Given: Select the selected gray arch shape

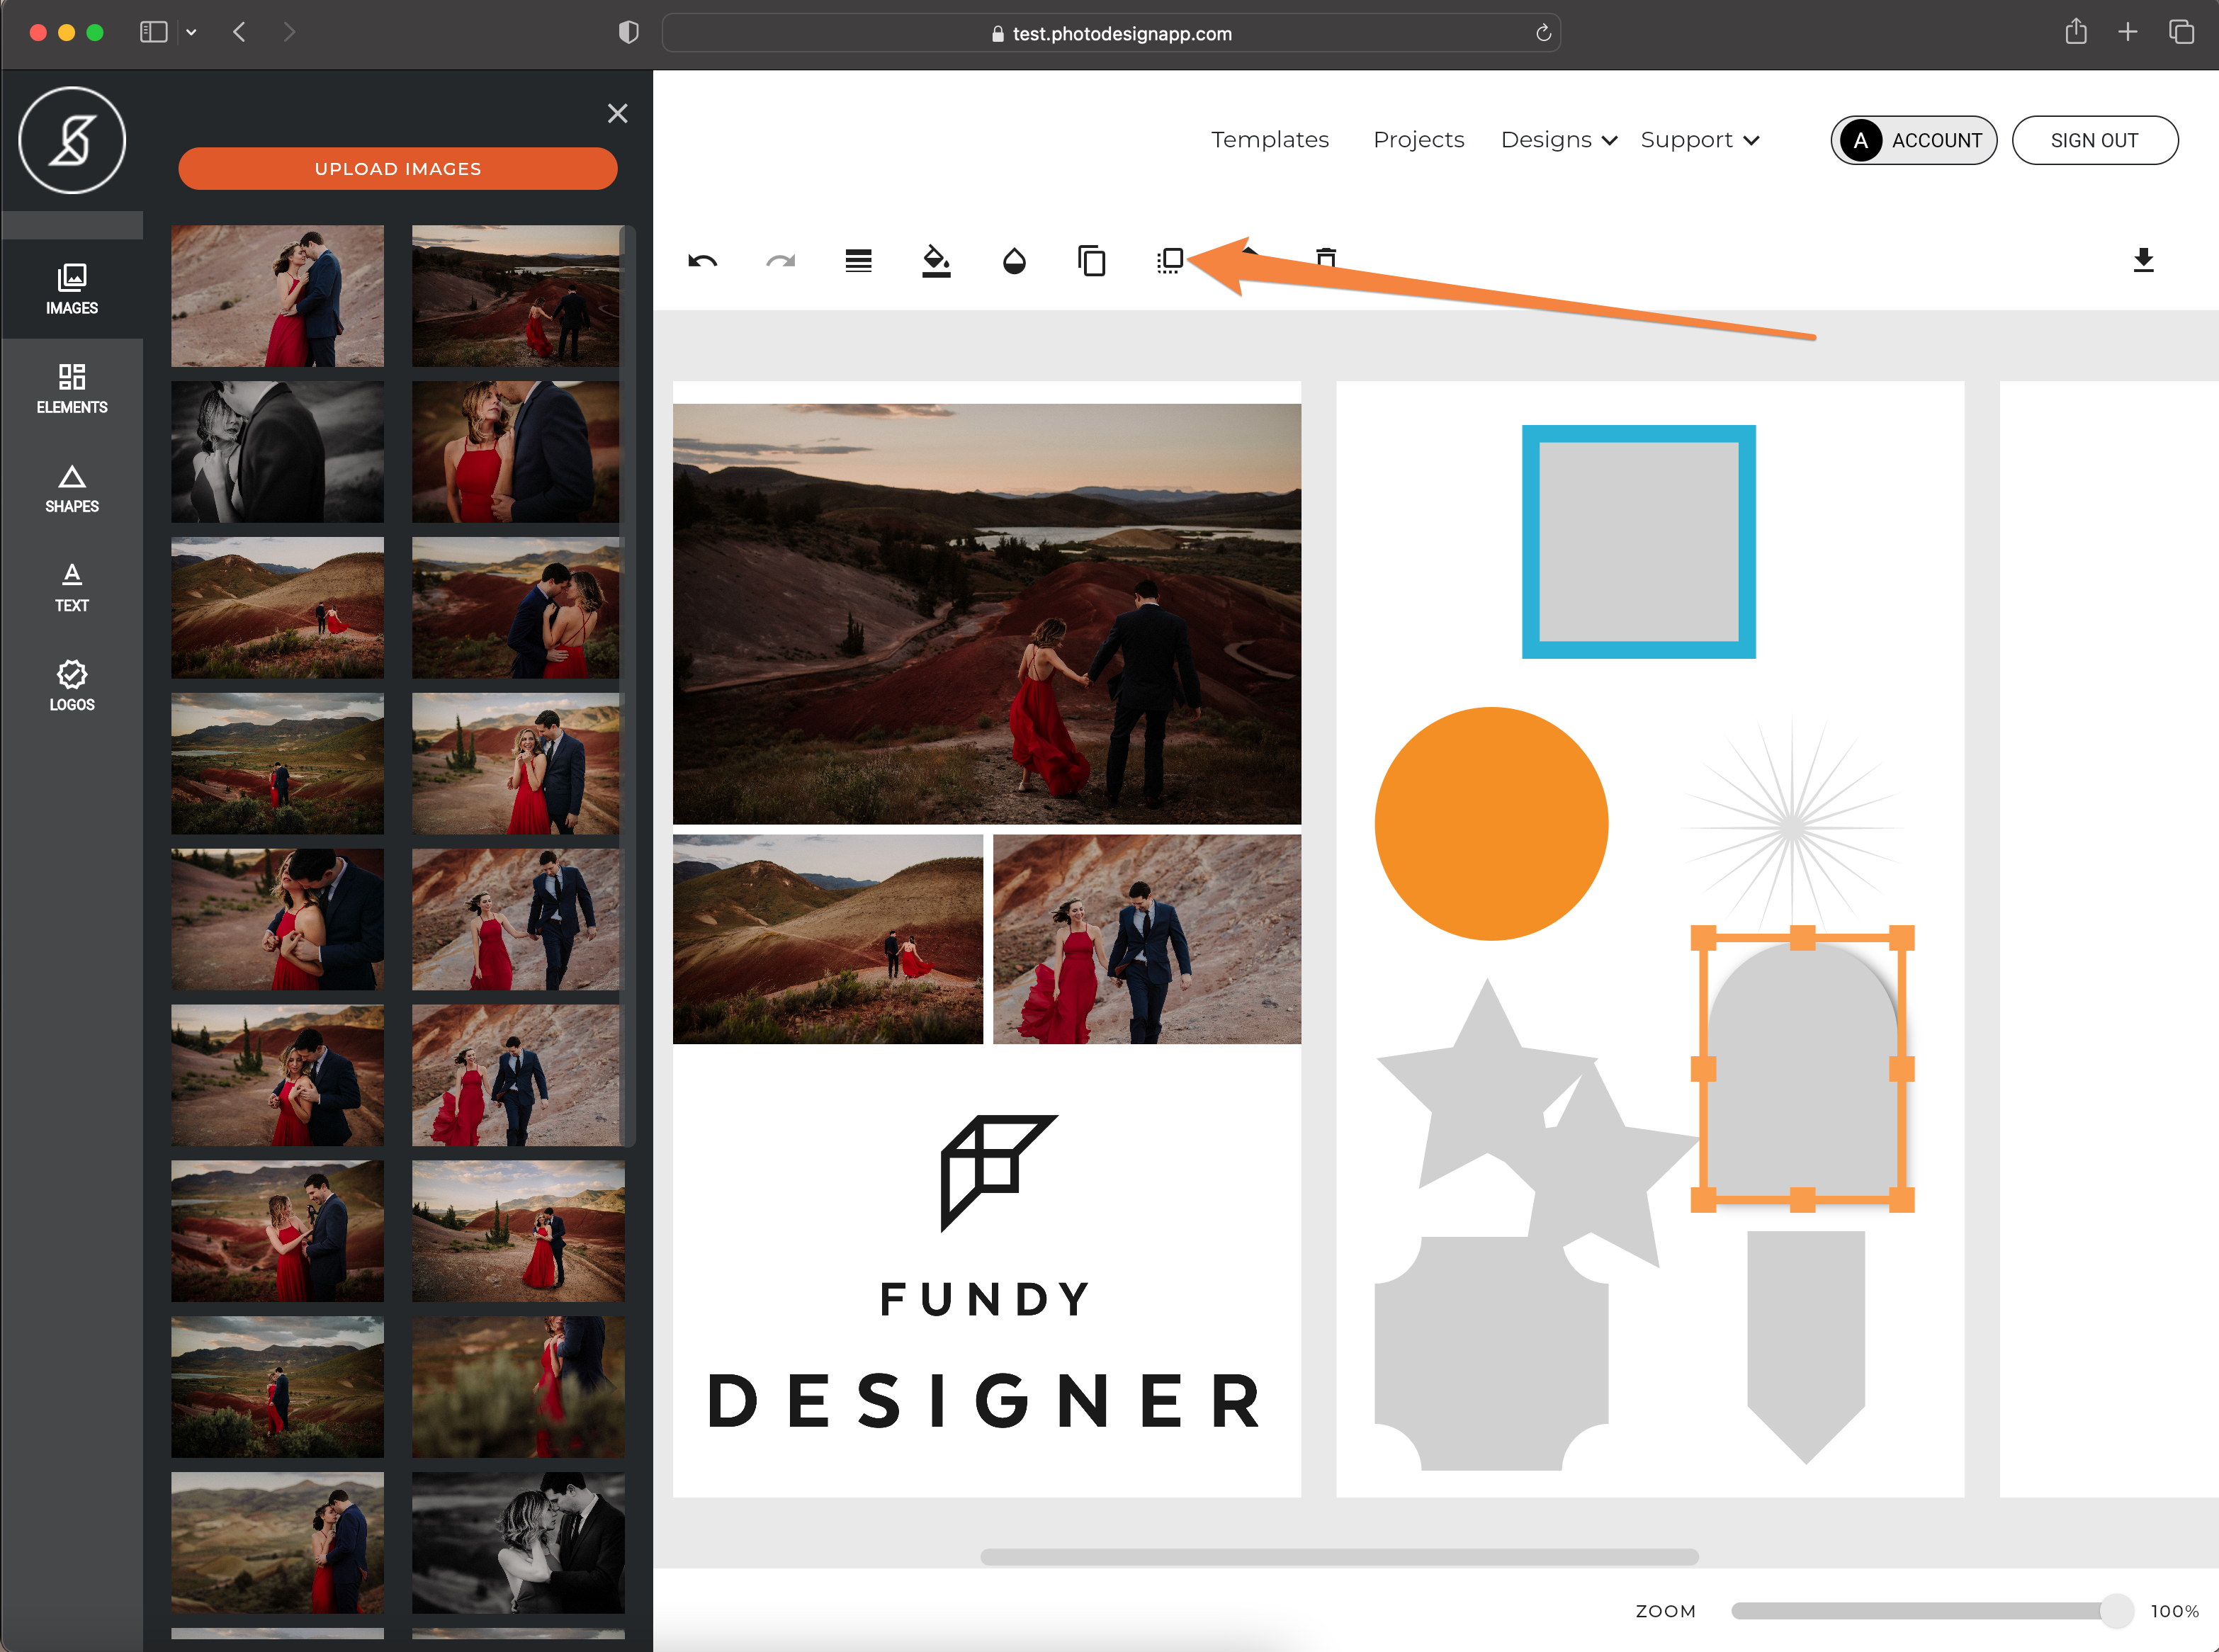Looking at the screenshot, I should pyautogui.click(x=1802, y=1069).
